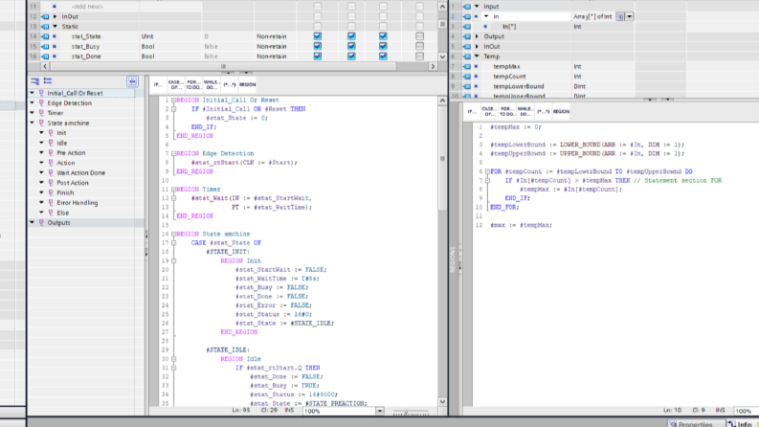
Task: Click scroll-down arrow of left interface table
Action: tap(442, 56)
